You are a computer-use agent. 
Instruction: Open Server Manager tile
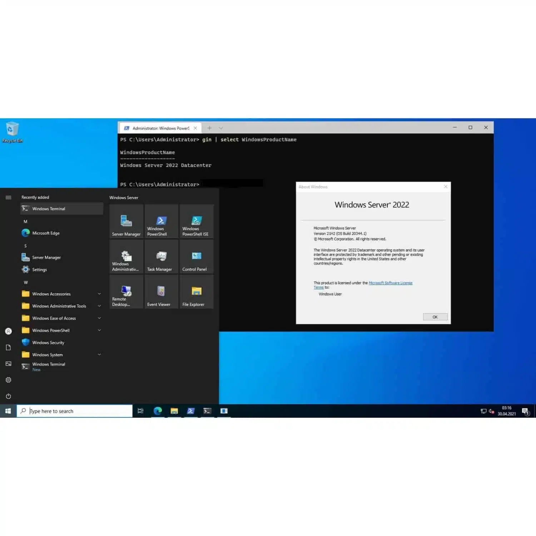coord(126,221)
